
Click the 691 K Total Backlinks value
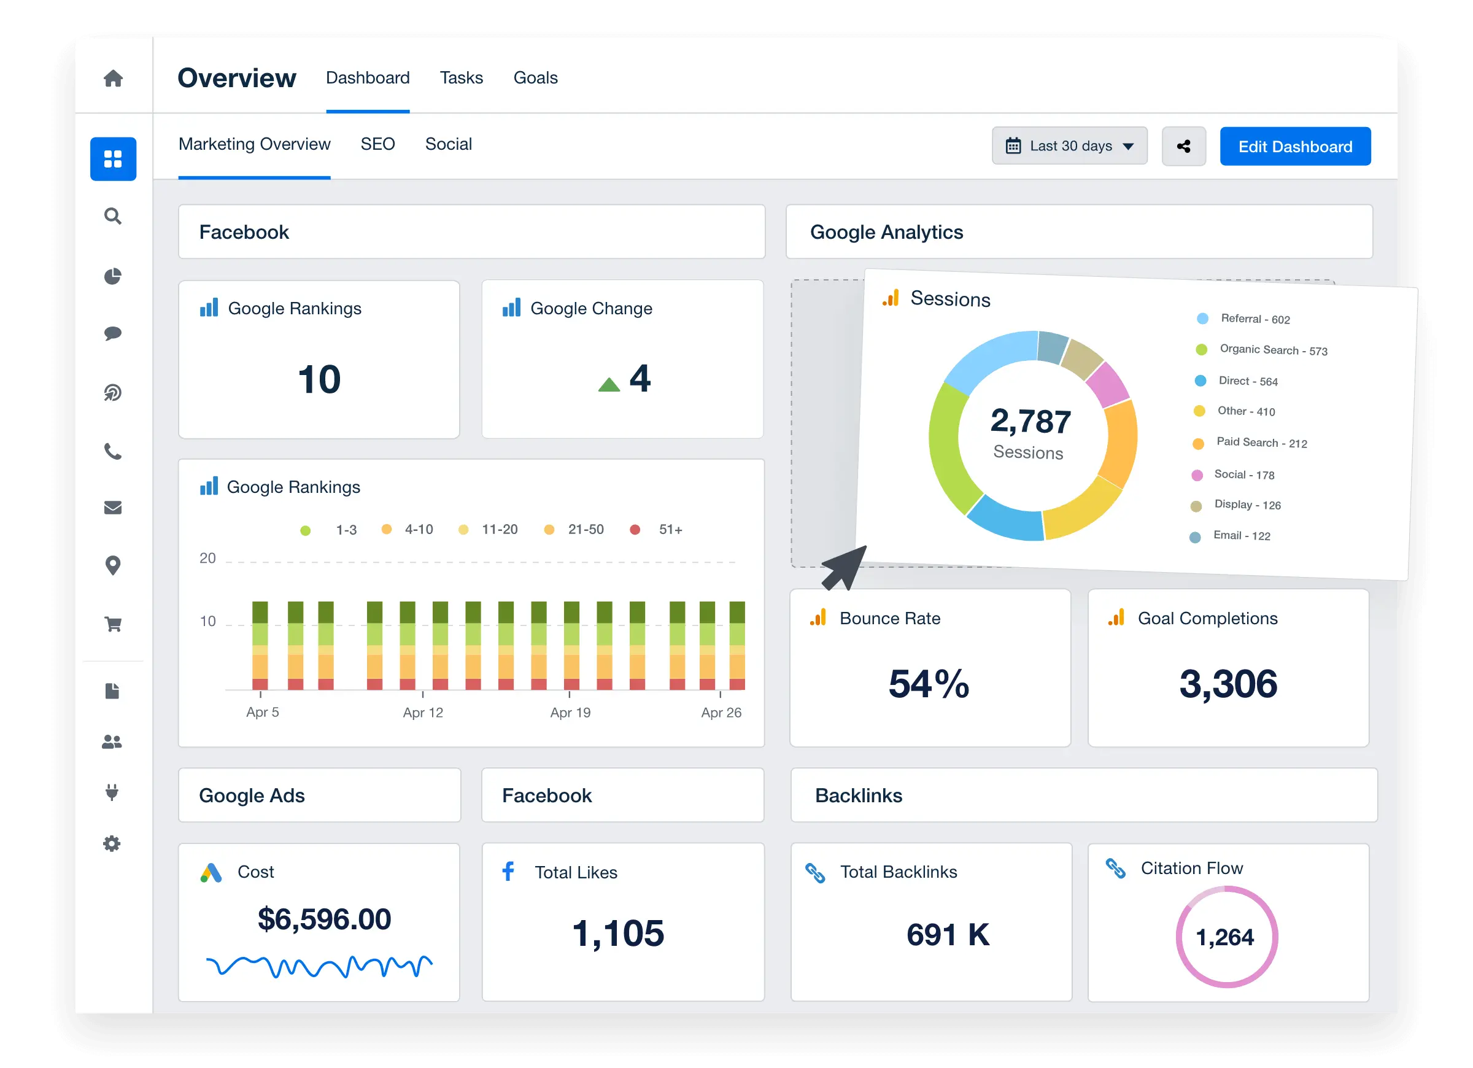948,935
